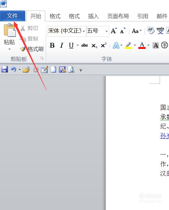Switch to the 页面布局 tab
The height and width of the screenshot is (210, 169).
118,16
